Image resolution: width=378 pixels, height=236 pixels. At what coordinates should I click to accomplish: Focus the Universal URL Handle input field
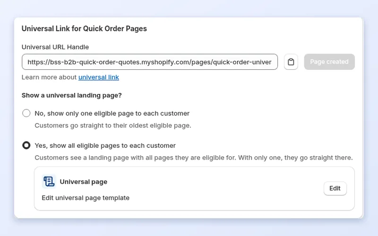tap(150, 62)
